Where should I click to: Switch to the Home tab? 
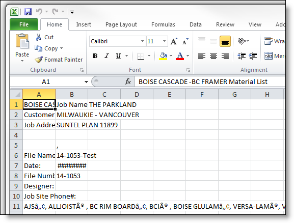[x=55, y=24]
